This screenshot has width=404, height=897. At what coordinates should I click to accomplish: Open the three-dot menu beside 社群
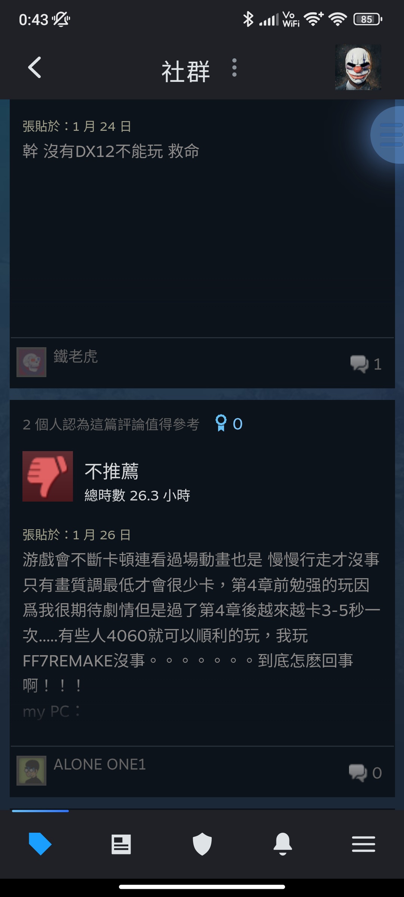[x=234, y=68]
